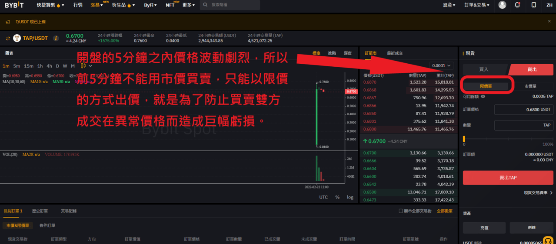
Task: Open TAP/USDT info icon
Action: pyautogui.click(x=56, y=38)
